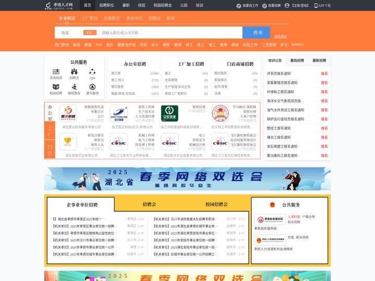The image size is (375, 281).
Task: Select the orange 门店 vertical side tab
Action: [50, 149]
